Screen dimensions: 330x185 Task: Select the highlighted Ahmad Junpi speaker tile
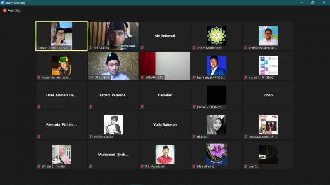61,36
